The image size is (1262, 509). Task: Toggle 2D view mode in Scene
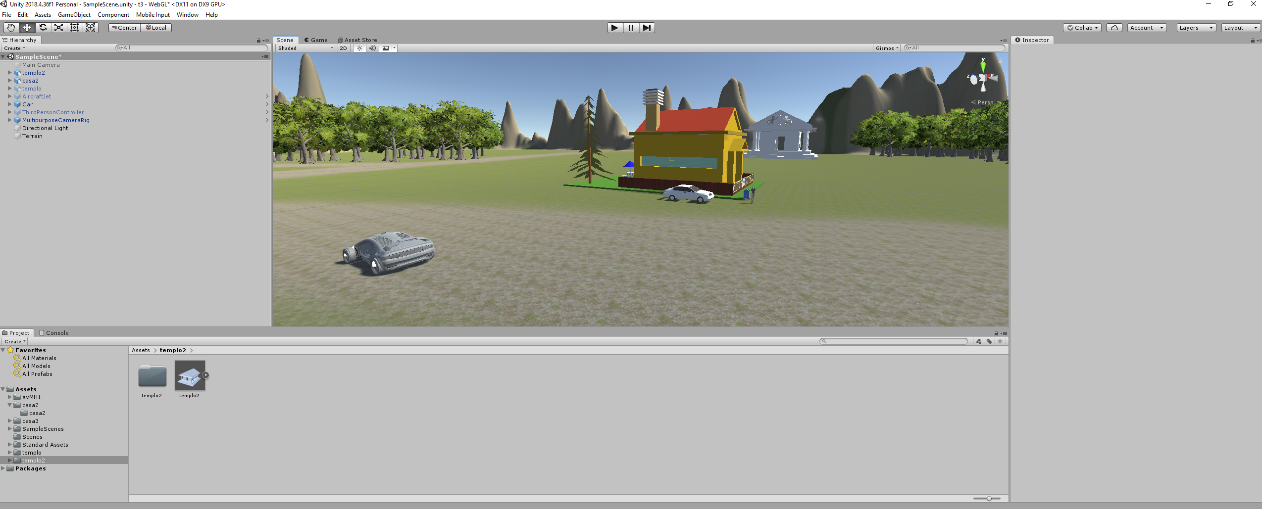(343, 48)
